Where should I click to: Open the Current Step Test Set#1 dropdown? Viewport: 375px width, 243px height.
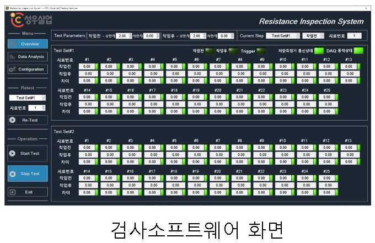283,36
